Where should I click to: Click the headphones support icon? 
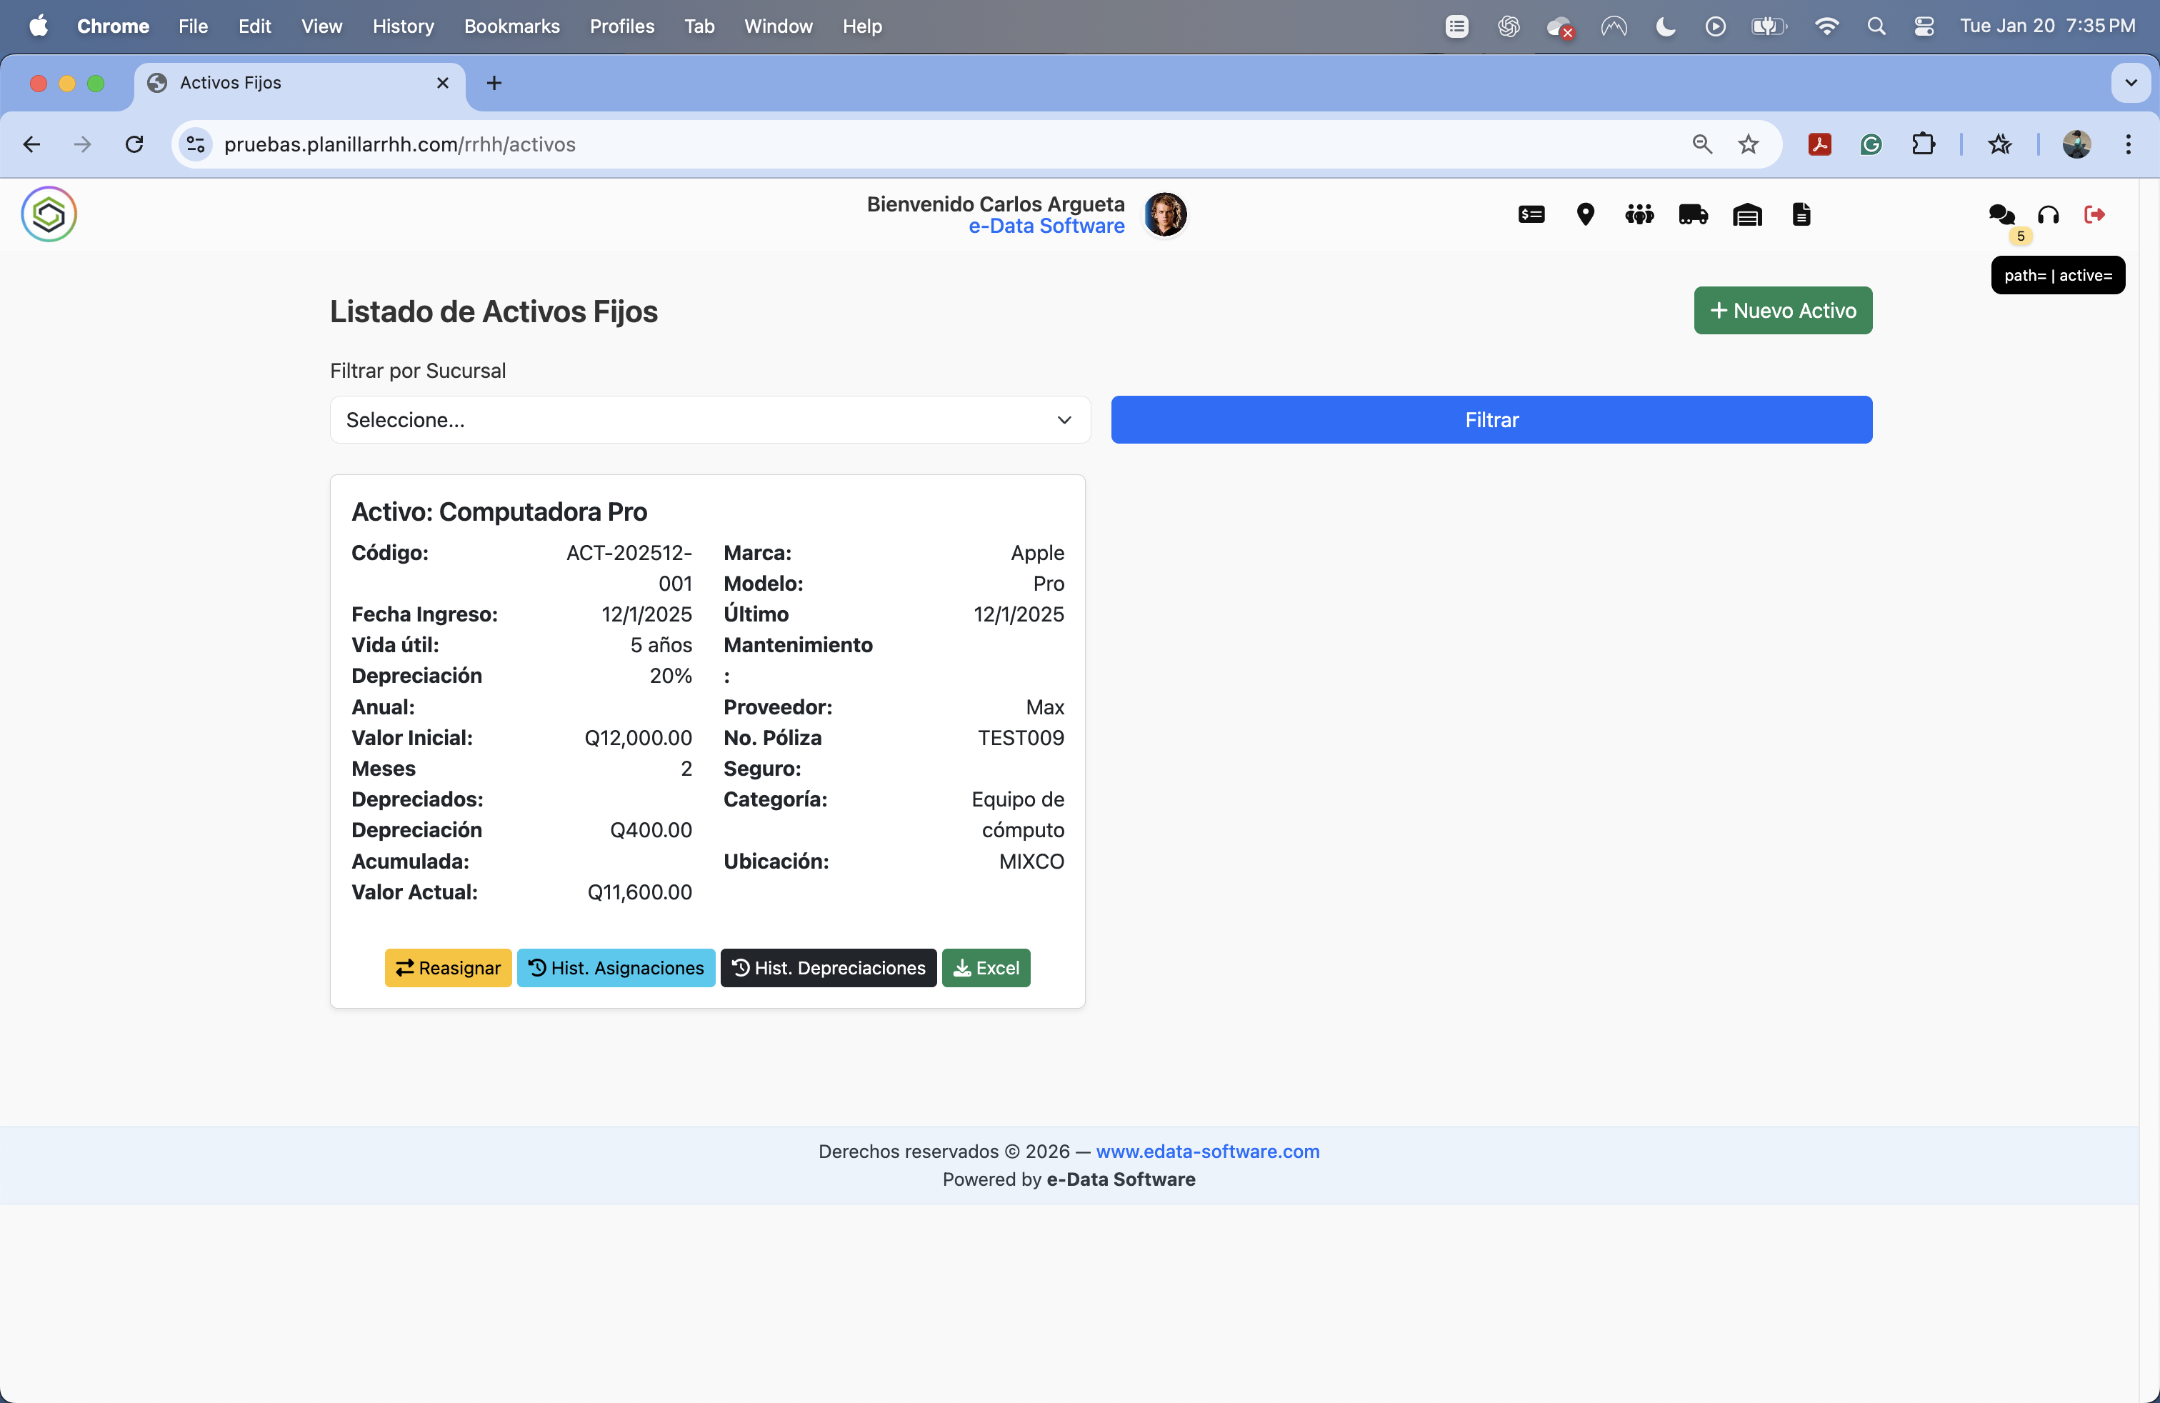tap(2049, 216)
